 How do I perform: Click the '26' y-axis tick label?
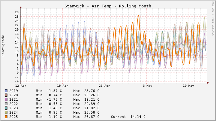coord(17,17)
